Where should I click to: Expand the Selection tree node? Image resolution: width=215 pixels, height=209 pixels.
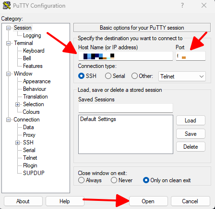17,104
